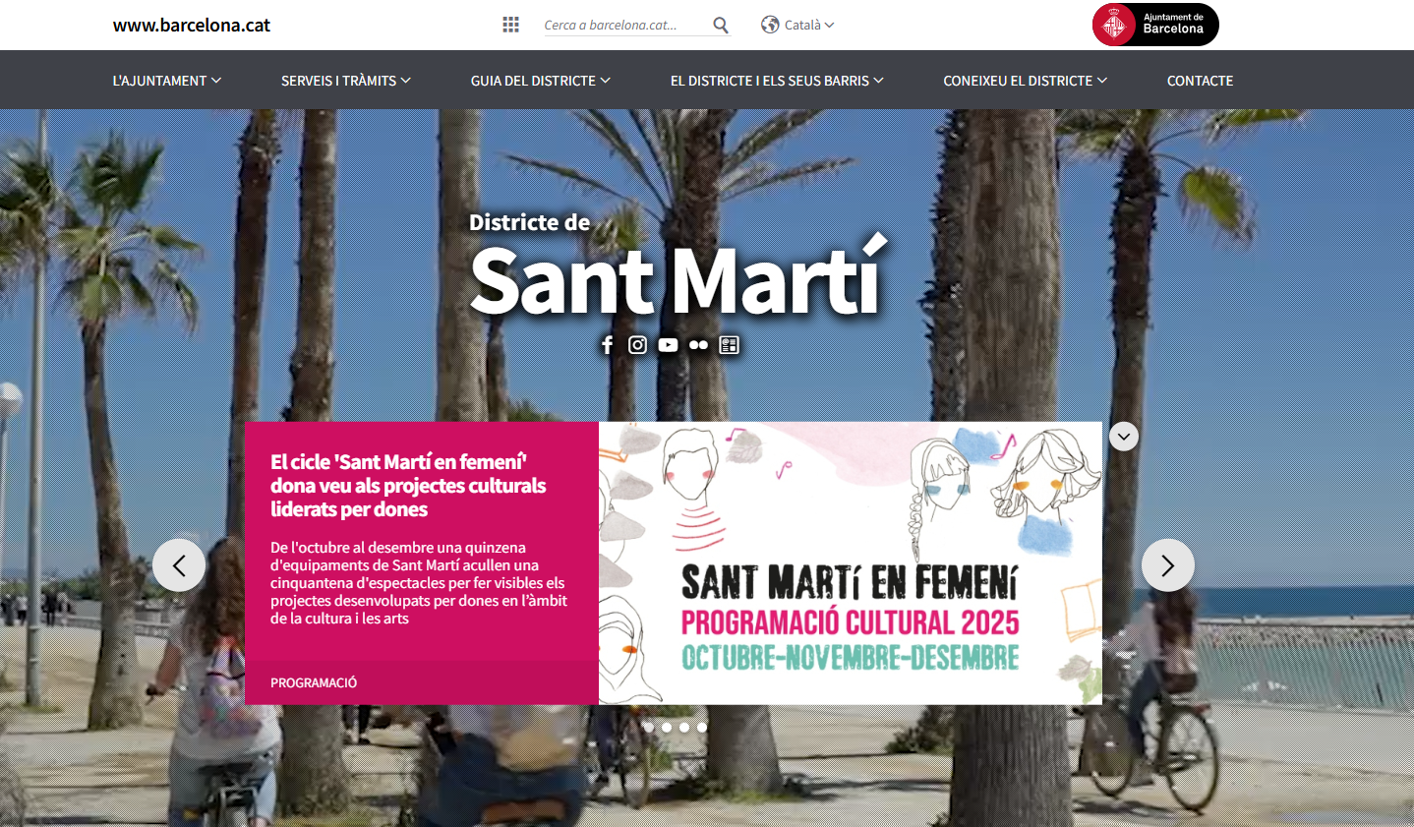Click the search magnifying glass icon
The height and width of the screenshot is (827, 1414).
[721, 26]
